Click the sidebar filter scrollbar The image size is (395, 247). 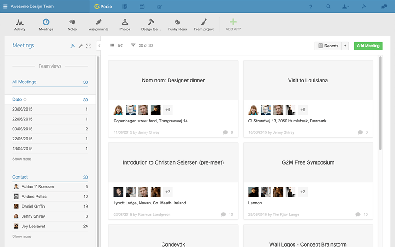(x=98, y=151)
